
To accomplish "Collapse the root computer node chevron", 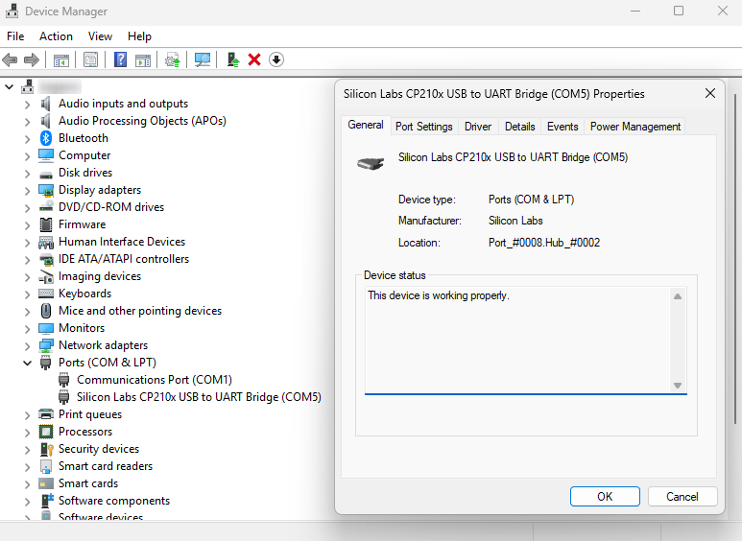I will click(x=9, y=87).
